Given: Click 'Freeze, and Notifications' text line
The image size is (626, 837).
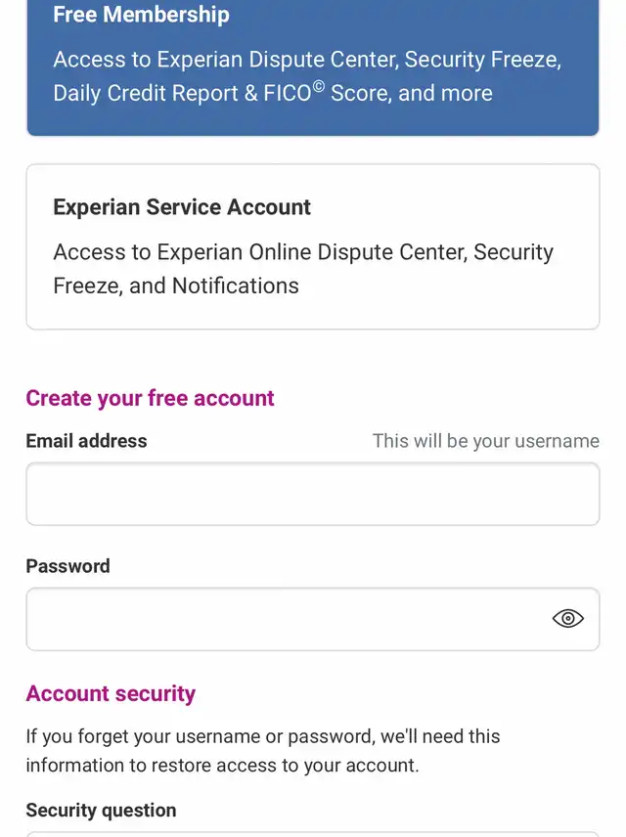Looking at the screenshot, I should tap(176, 286).
